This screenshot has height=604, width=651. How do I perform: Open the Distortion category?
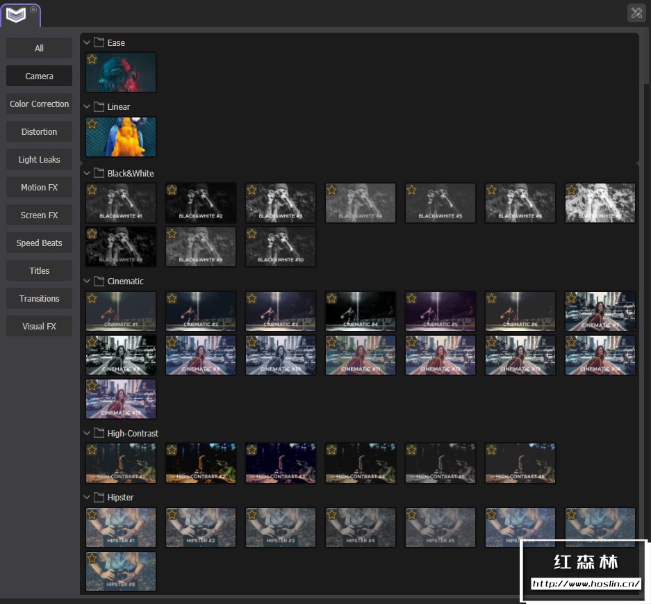39,131
